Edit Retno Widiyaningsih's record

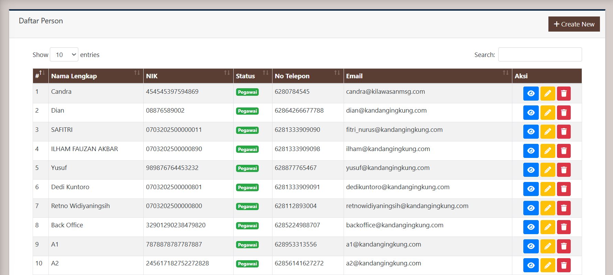(x=547, y=208)
